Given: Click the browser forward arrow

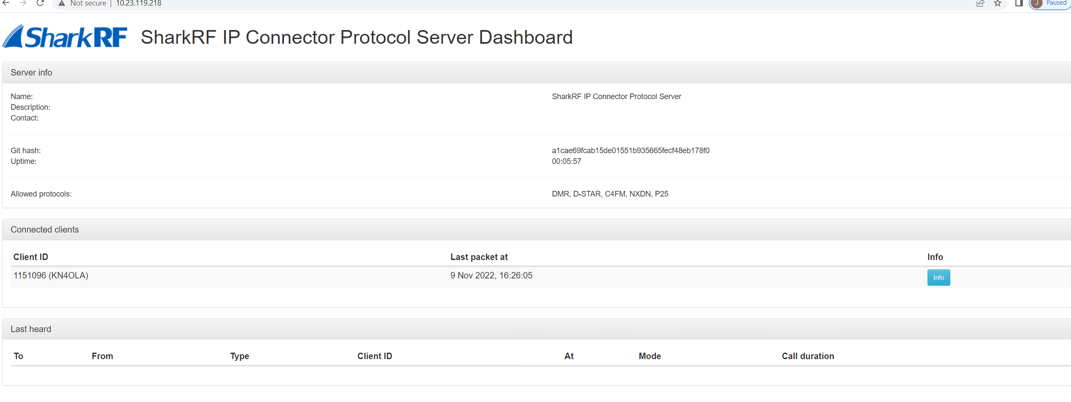Looking at the screenshot, I should point(23,3).
